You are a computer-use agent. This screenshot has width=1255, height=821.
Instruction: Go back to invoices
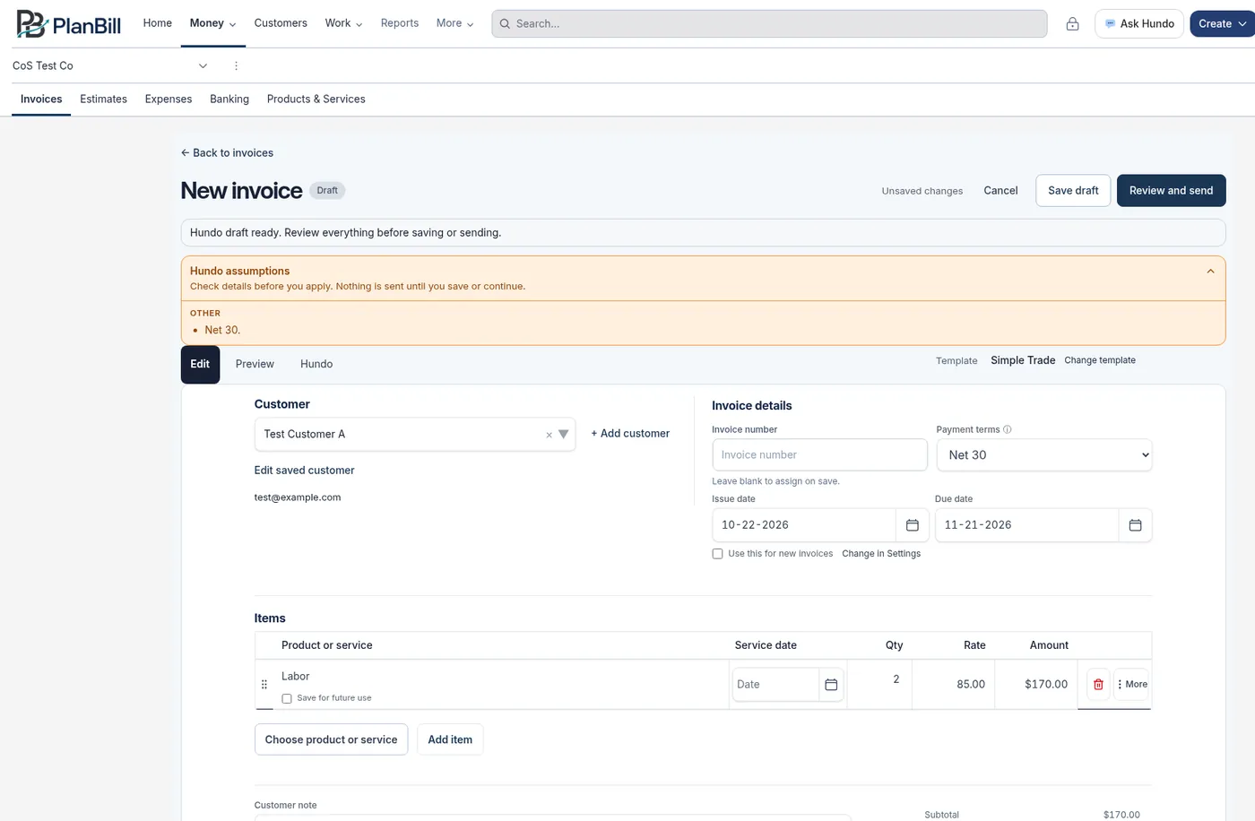227,153
